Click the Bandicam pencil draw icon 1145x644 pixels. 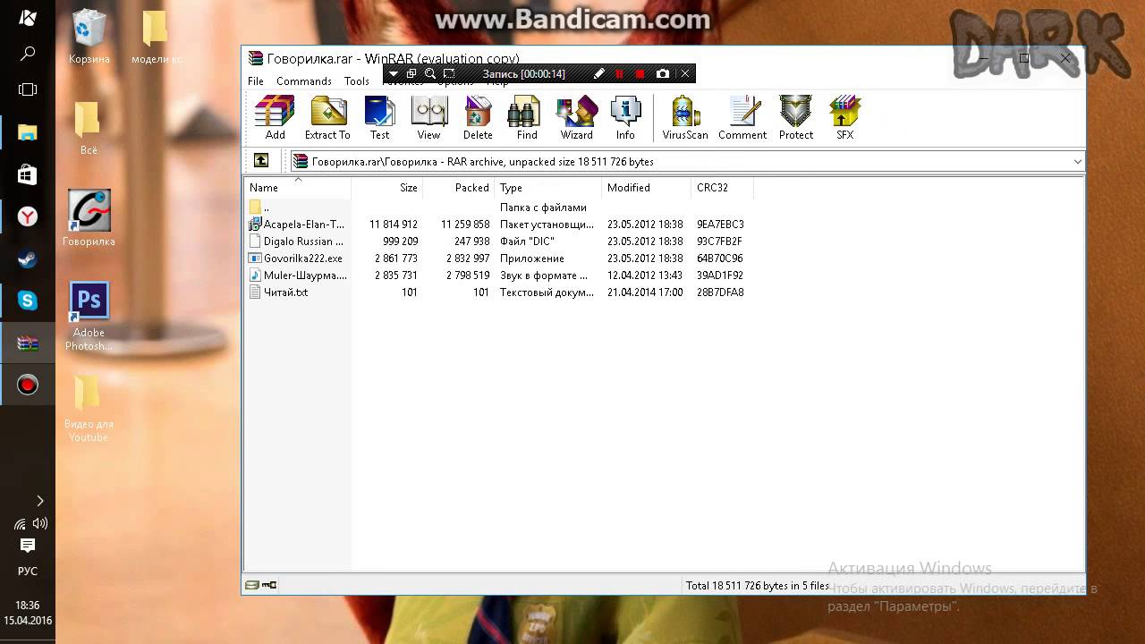point(598,74)
